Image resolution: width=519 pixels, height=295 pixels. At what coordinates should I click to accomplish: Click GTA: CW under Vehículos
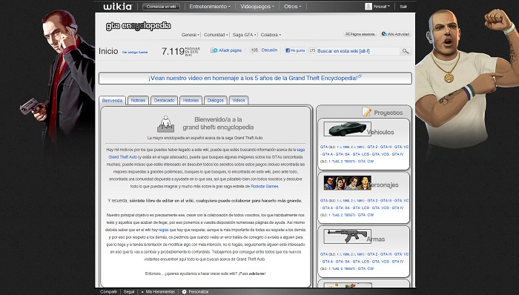(366, 162)
